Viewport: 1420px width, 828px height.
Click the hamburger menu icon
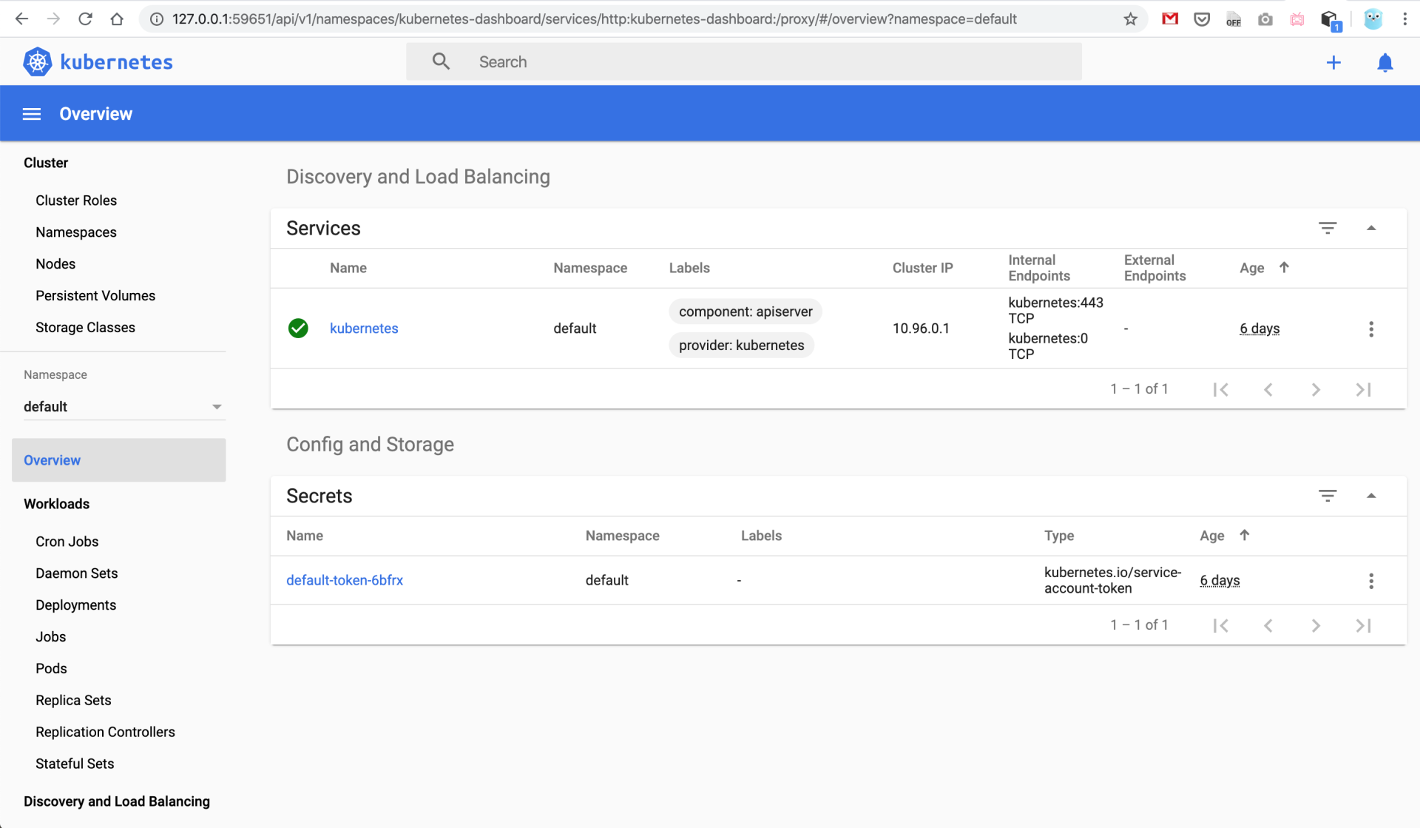point(31,114)
